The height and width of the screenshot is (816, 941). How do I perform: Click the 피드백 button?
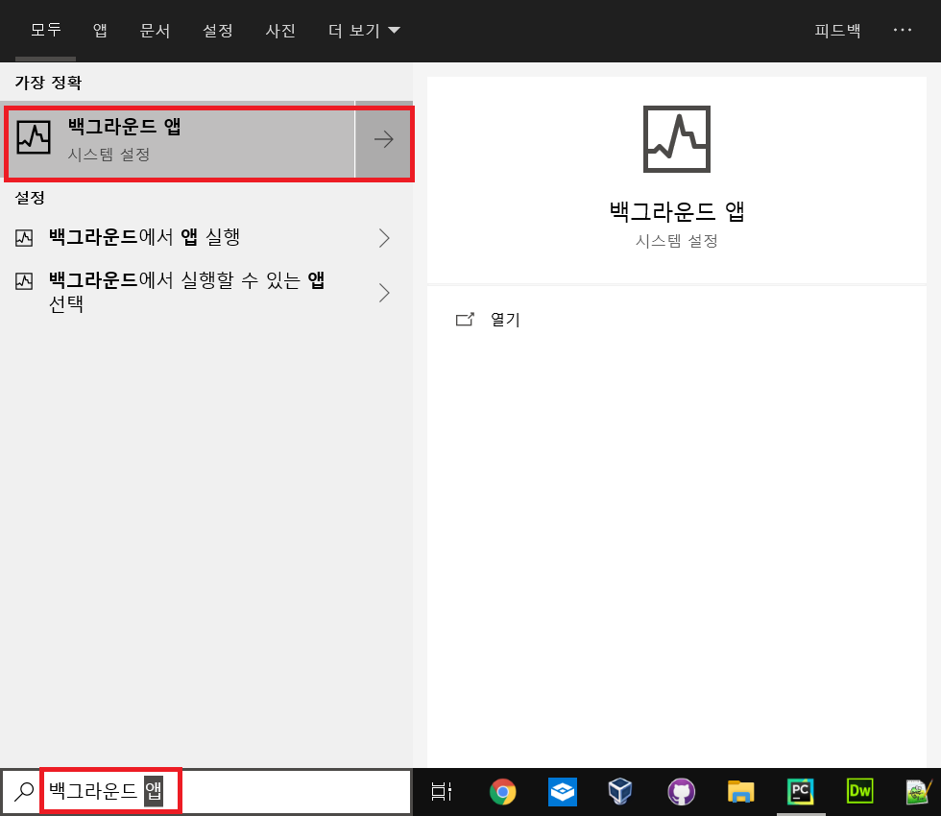837,30
